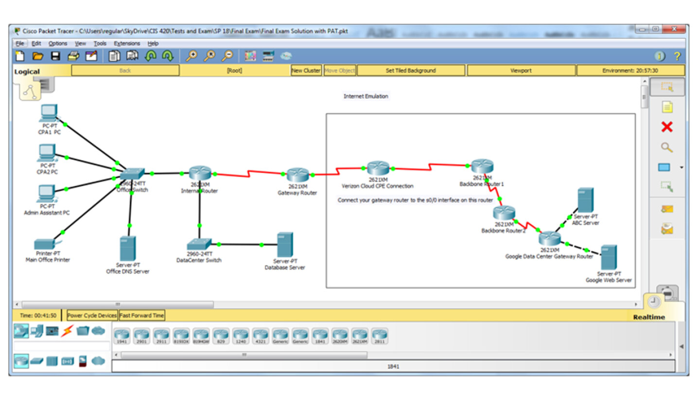Switch to the Logical workspace tab
The width and height of the screenshot is (700, 394).
pyautogui.click(x=27, y=72)
